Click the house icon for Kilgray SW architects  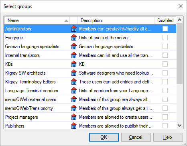74,73
